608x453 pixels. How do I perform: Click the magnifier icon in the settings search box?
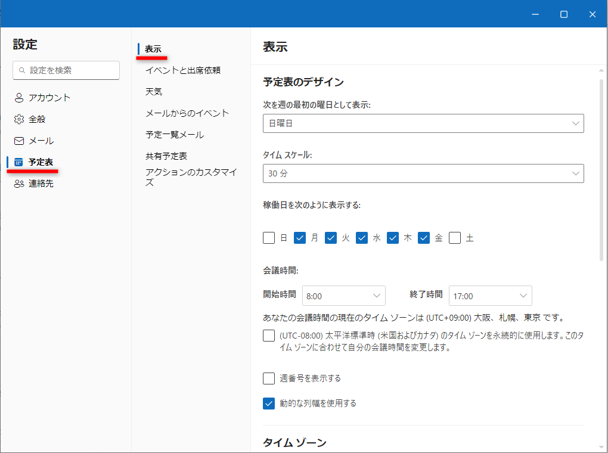pyautogui.click(x=23, y=70)
